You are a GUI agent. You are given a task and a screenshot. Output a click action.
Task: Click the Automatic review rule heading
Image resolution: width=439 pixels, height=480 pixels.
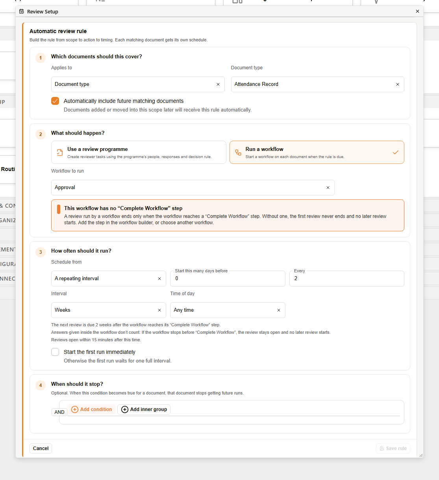(58, 31)
